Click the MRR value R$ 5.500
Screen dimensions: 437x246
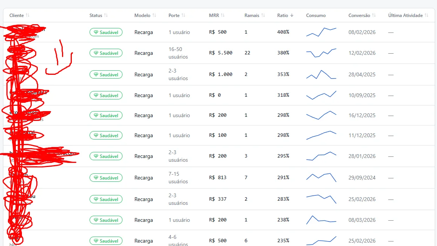click(x=221, y=53)
